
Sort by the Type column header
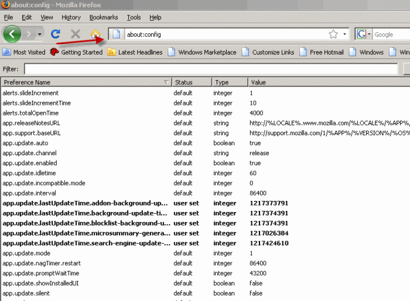[230, 83]
